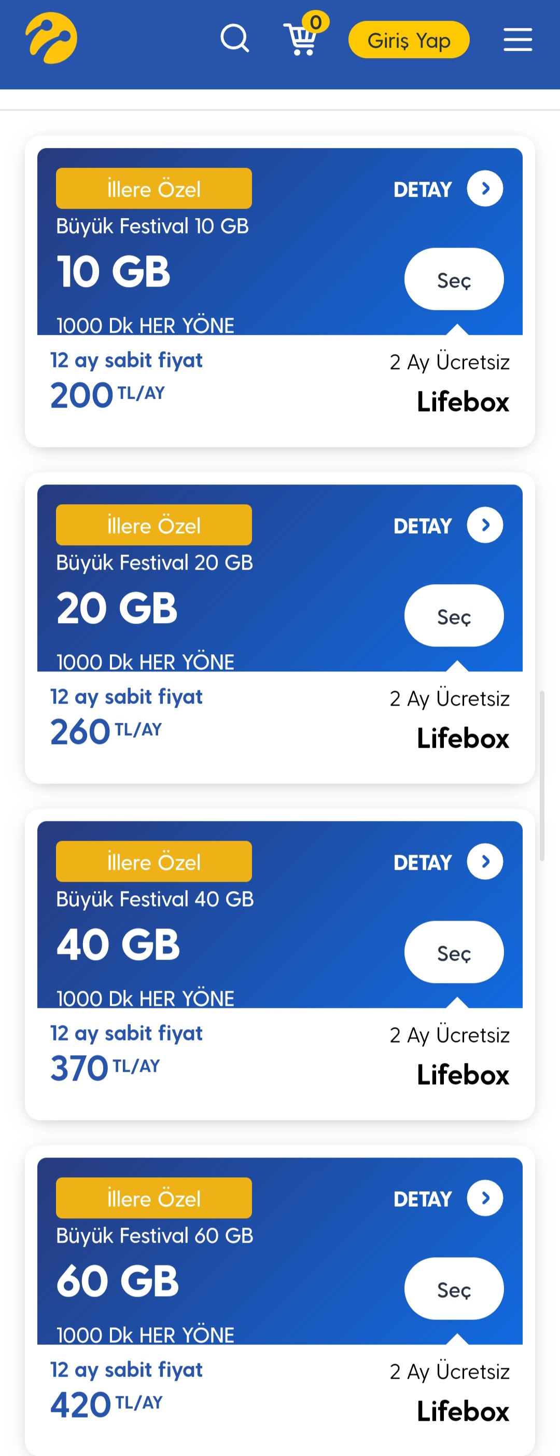Click the Giriş Yap login button

409,39
